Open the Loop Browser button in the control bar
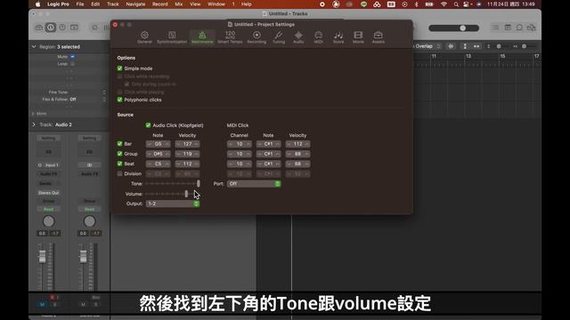570x320 pixels. 519,28
